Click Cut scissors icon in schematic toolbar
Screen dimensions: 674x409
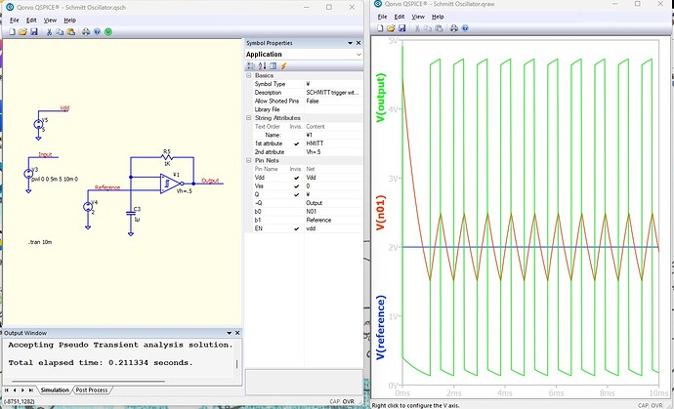(49, 32)
